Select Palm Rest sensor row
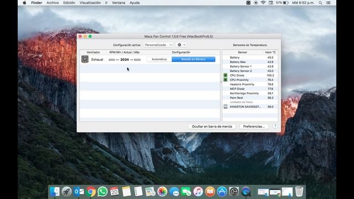The image size is (354, 199). pos(250,98)
